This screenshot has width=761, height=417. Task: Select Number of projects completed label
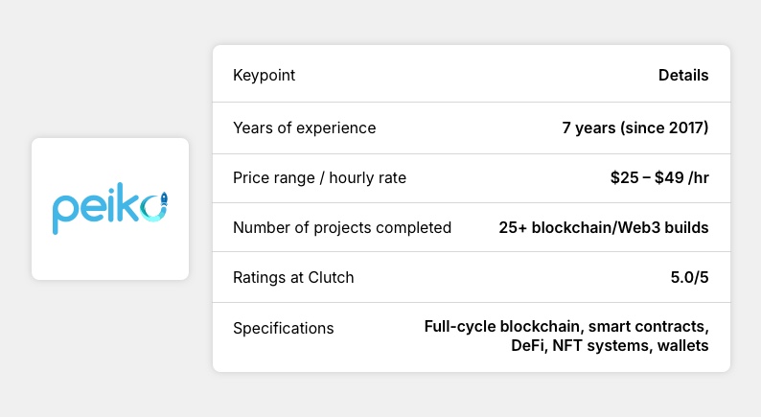(x=342, y=227)
